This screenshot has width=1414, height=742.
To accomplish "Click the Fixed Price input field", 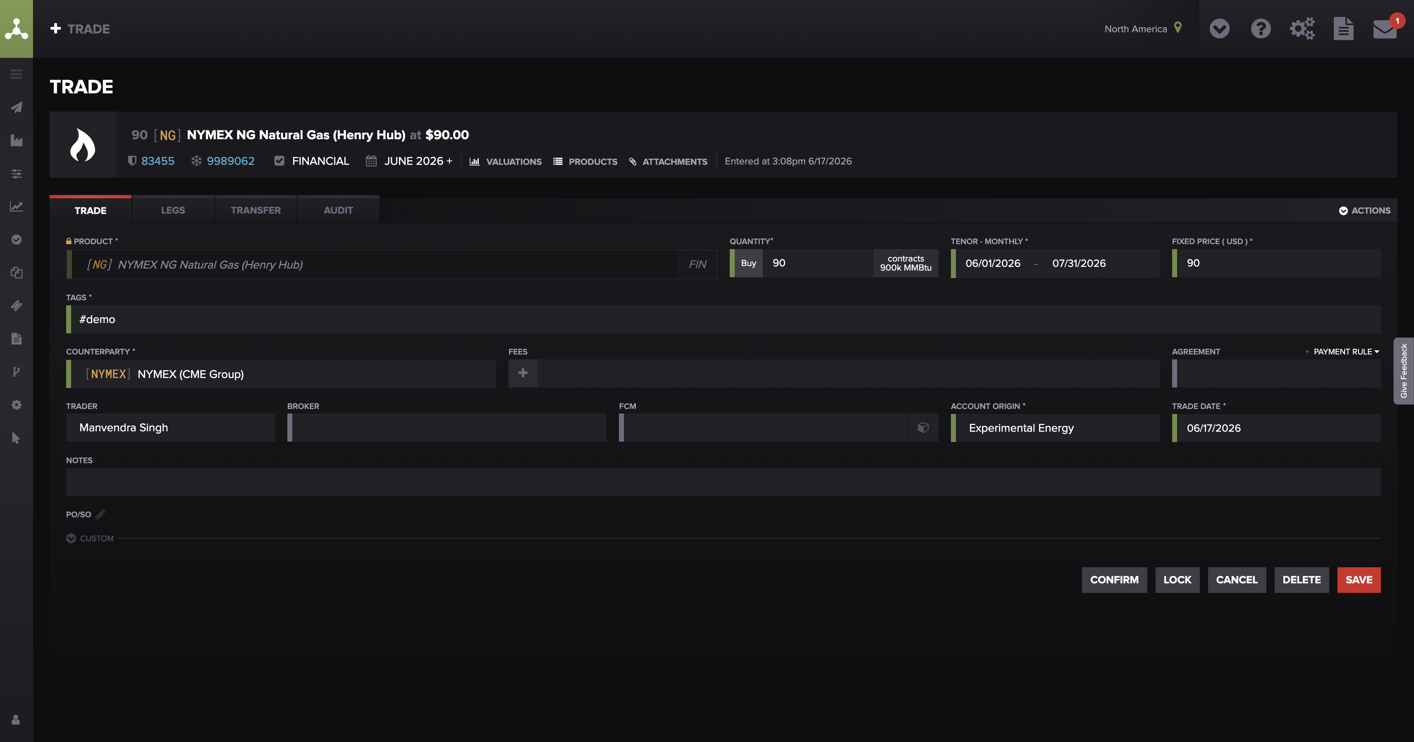I will tap(1276, 263).
